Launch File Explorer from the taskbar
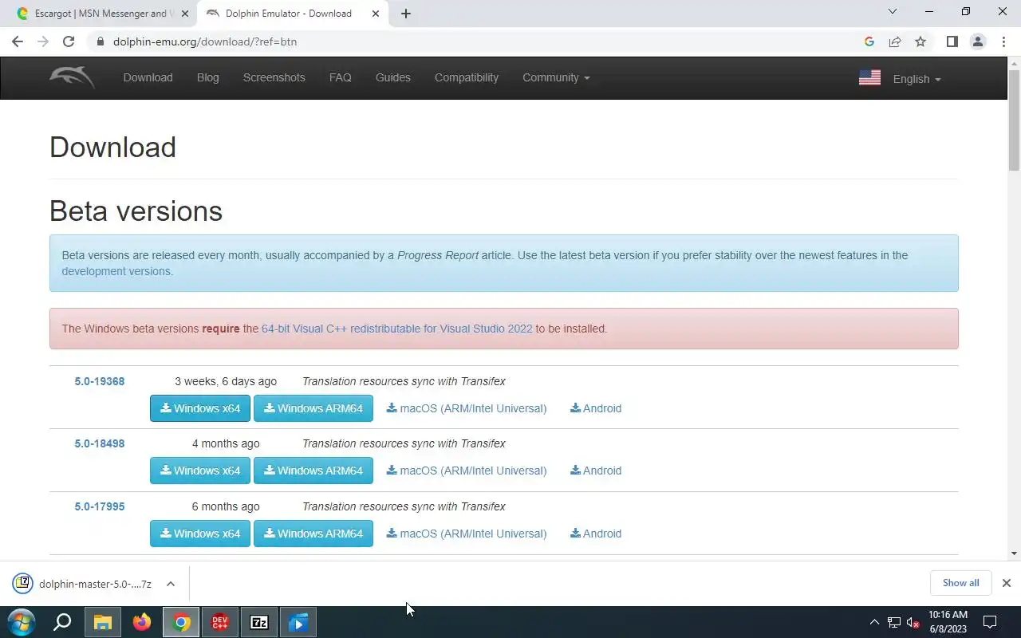 coord(103,622)
